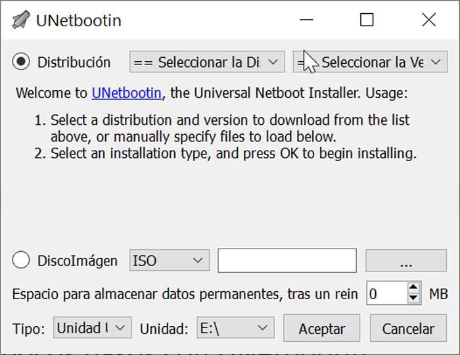
Task: Browse for disk image with ... button
Action: coord(406,260)
